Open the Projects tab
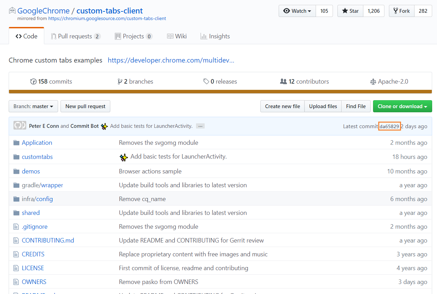Viewport: 437px width, 294px height. pos(133,36)
